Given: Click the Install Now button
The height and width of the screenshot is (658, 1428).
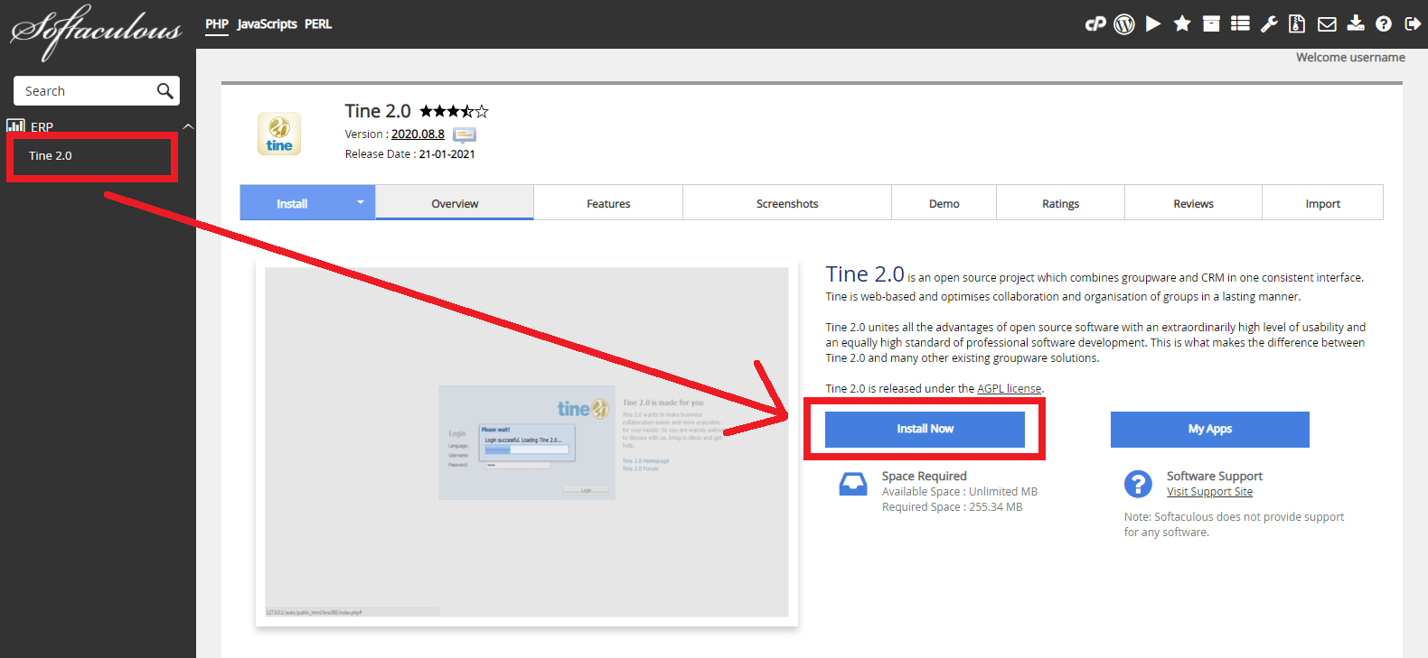Looking at the screenshot, I should (925, 430).
